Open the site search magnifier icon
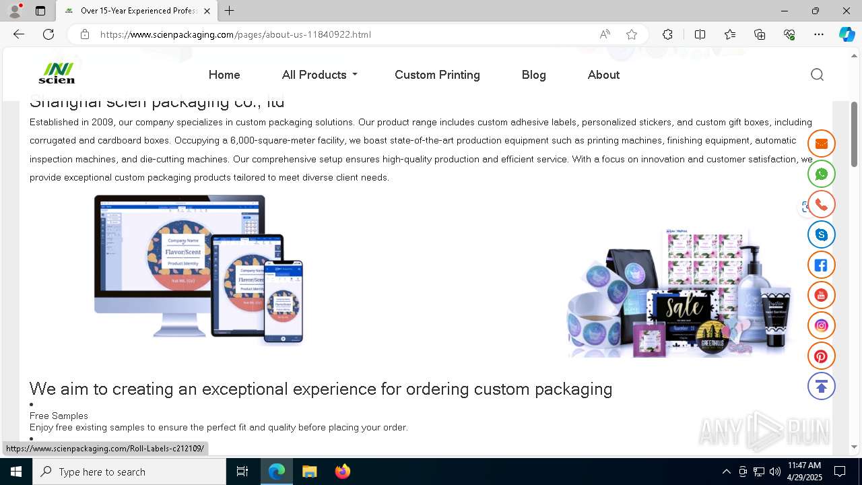Screen dimensions: 862x485 (x=817, y=75)
